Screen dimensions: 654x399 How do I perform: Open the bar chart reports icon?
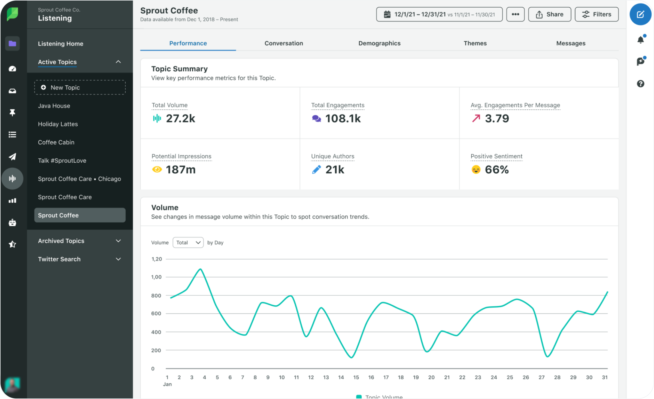[12, 201]
